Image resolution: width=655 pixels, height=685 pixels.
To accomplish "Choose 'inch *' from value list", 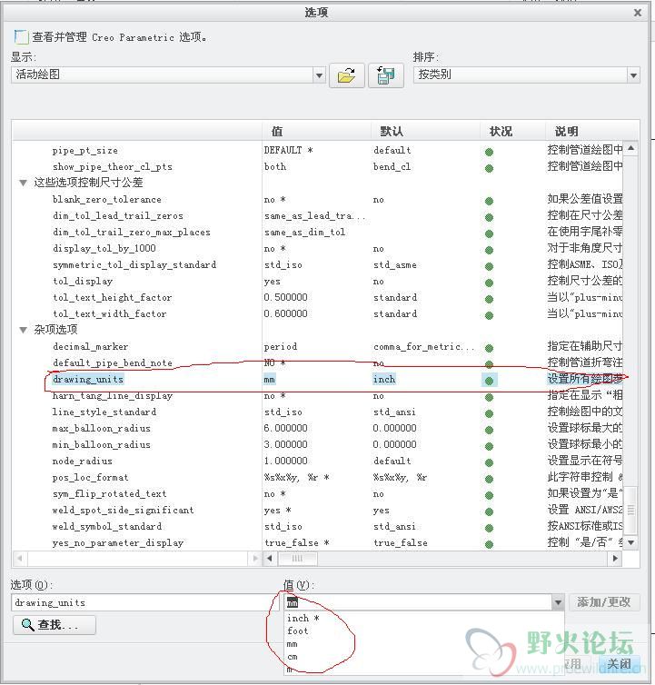I will (303, 618).
